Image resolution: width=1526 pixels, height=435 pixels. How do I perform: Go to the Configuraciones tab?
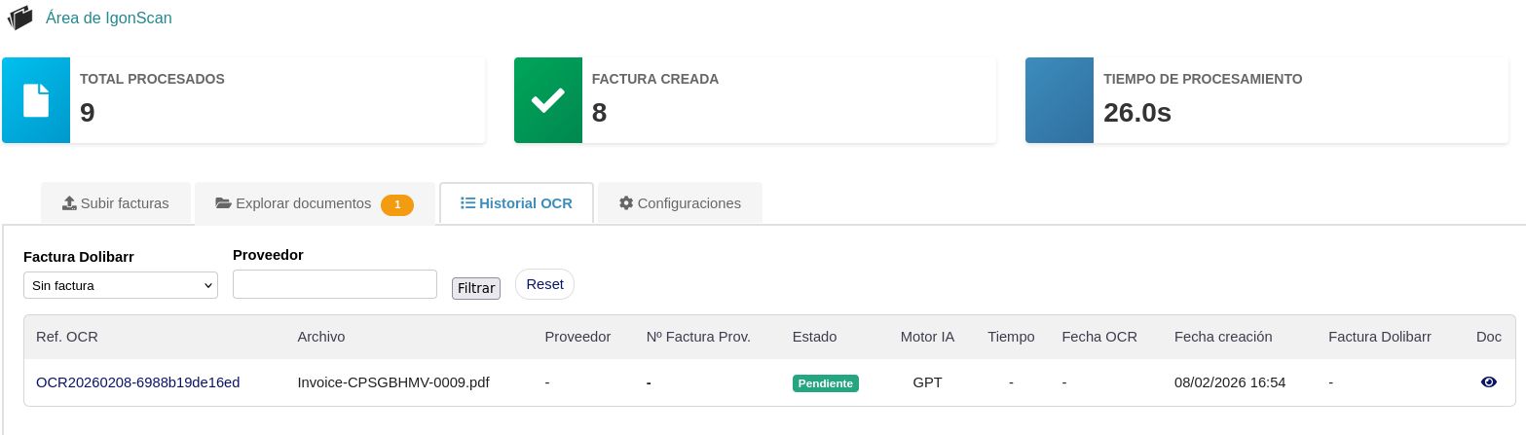click(680, 203)
